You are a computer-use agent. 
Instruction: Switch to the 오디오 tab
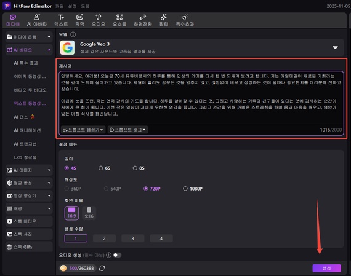(x=99, y=20)
